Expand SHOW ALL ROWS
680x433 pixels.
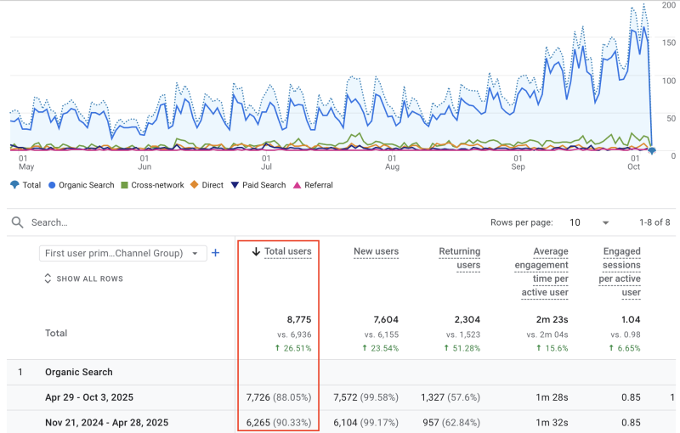pyautogui.click(x=89, y=278)
